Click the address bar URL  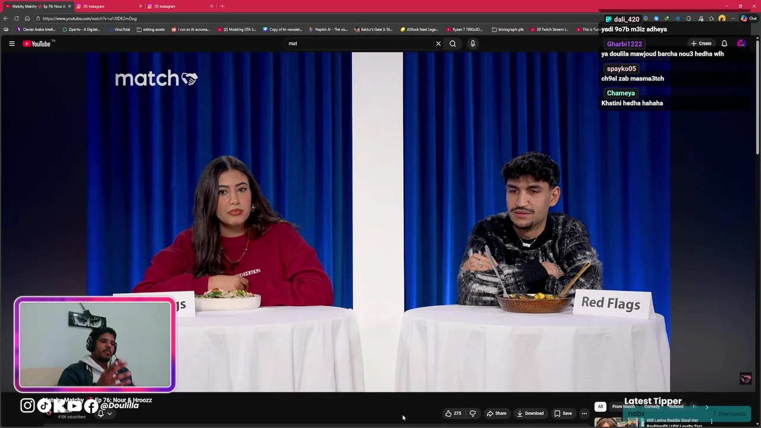click(90, 18)
